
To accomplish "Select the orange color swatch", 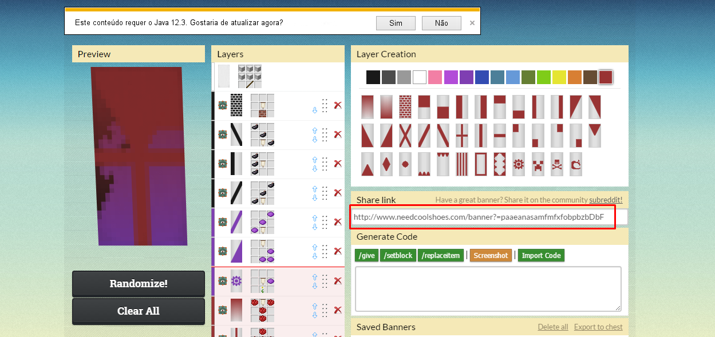I will (575, 77).
